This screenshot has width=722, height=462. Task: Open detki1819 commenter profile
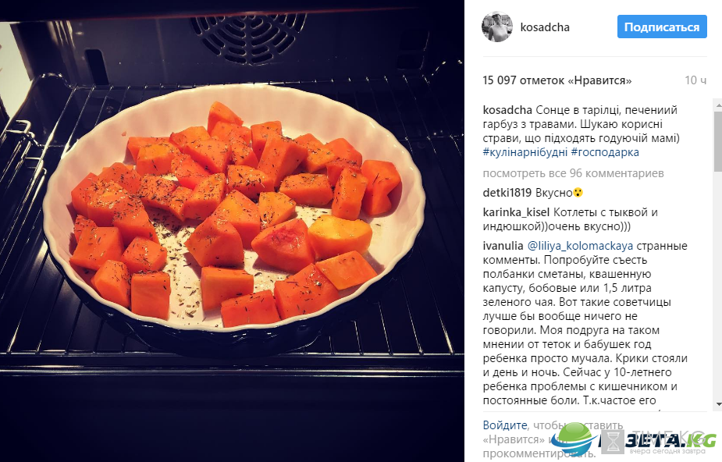tap(507, 193)
